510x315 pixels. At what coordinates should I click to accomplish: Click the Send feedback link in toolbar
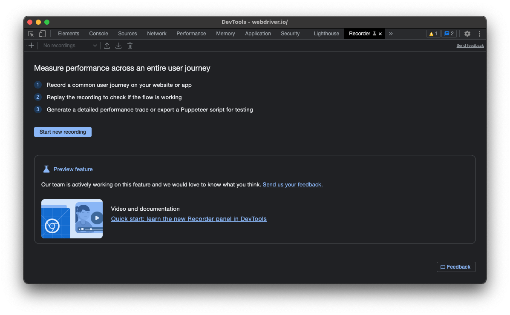tap(470, 46)
